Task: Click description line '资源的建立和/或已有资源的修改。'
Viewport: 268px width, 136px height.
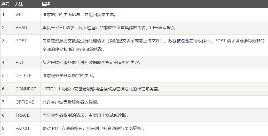Action: [x=74, y=49]
